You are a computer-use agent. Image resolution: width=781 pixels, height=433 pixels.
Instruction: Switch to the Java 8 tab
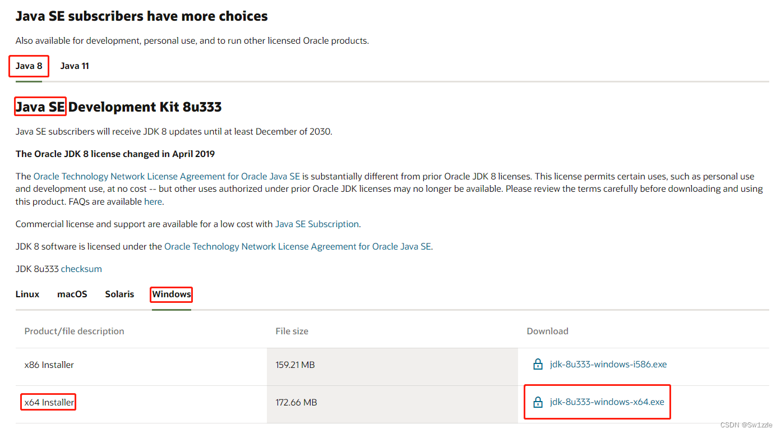(29, 66)
